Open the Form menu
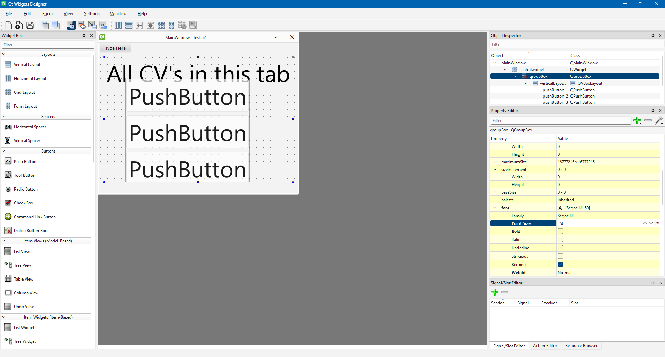The image size is (665, 357). pos(47,14)
